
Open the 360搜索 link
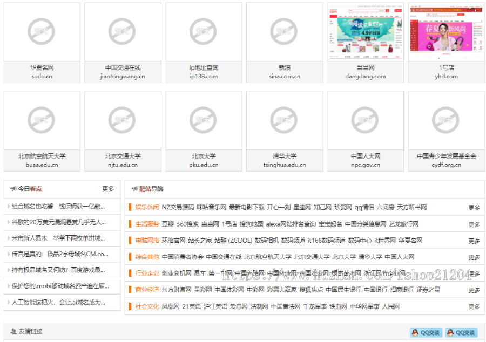(187, 224)
